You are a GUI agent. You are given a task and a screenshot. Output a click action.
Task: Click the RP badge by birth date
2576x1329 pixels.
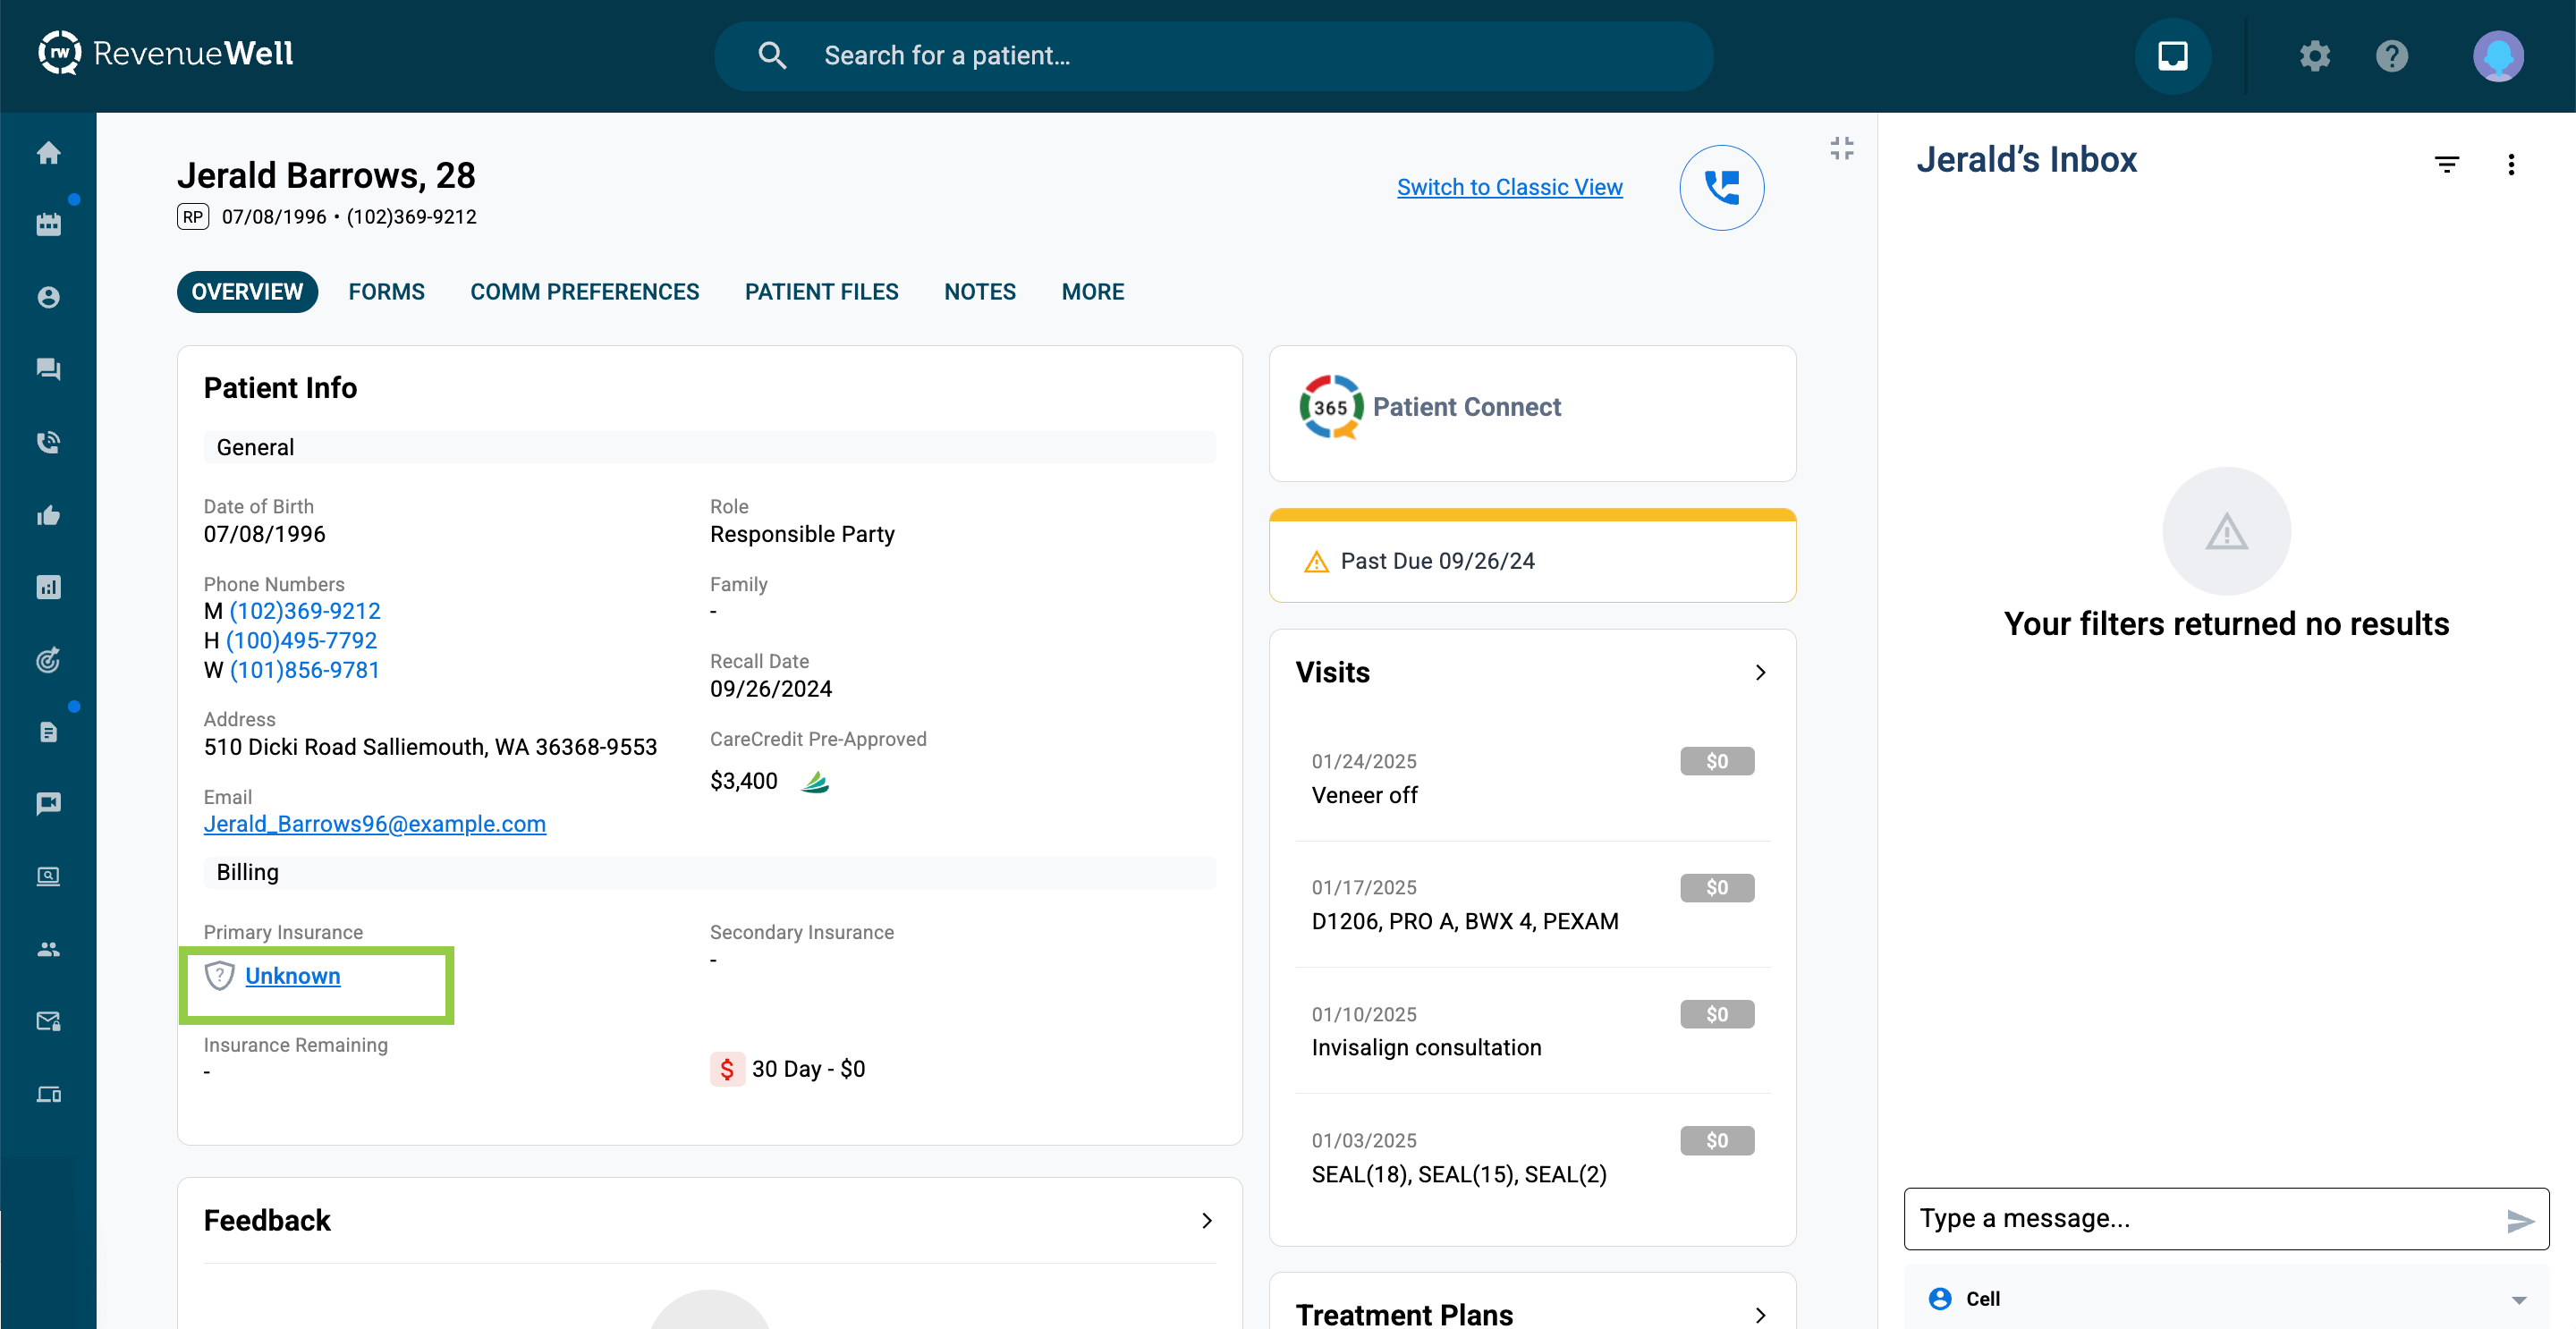pyautogui.click(x=193, y=217)
